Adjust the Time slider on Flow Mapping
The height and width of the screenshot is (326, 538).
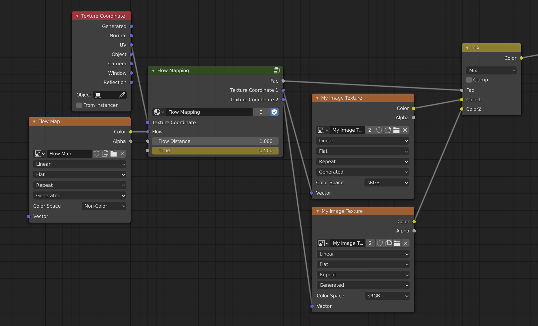215,150
